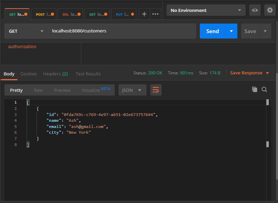Open the JSON format dropdown
Image resolution: width=278 pixels, height=203 pixels.
132,90
